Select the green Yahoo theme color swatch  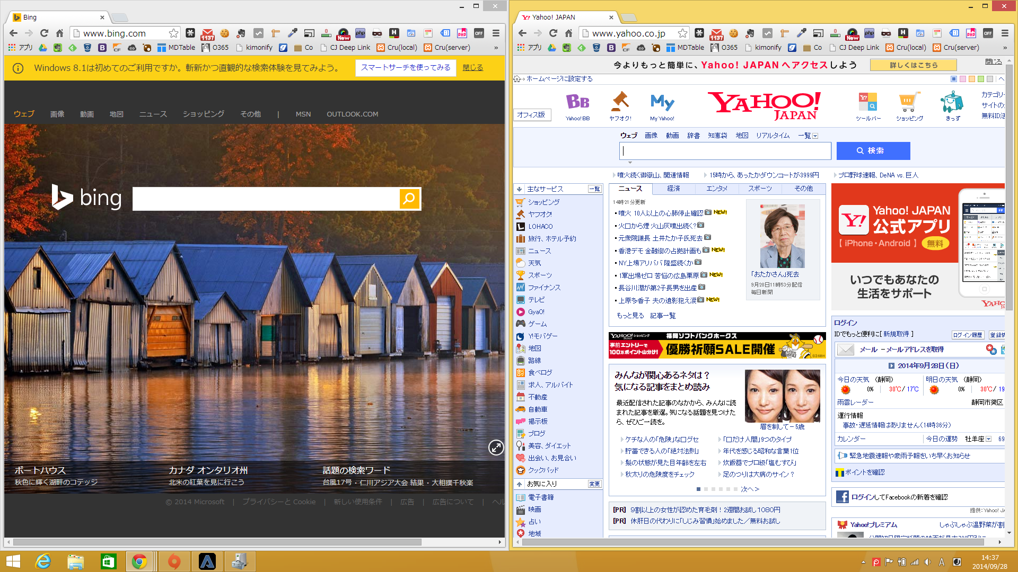981,79
